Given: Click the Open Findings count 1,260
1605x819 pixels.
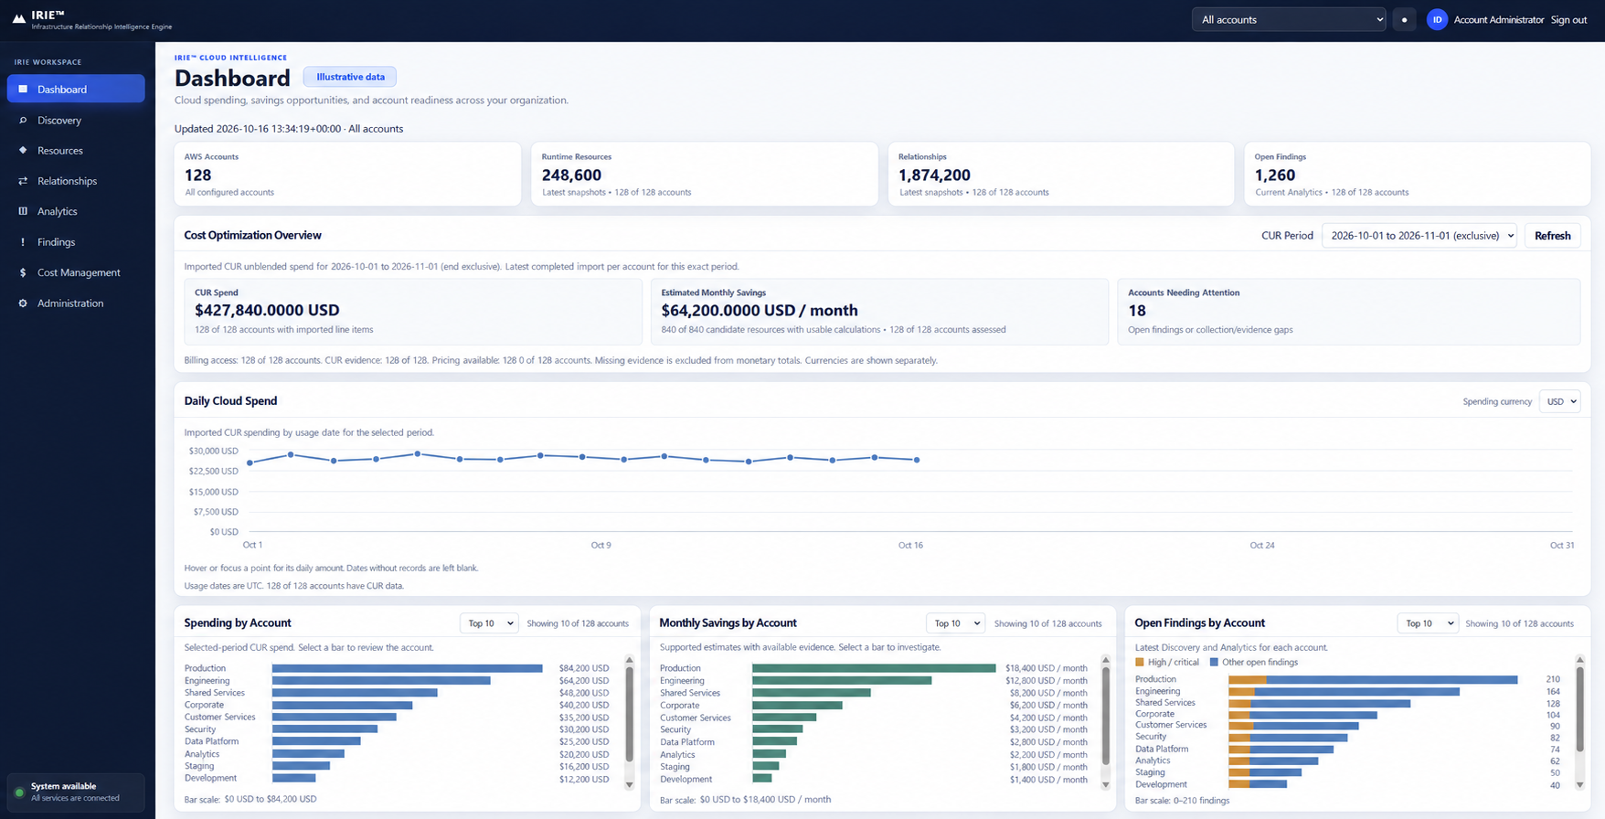Looking at the screenshot, I should click(1275, 175).
